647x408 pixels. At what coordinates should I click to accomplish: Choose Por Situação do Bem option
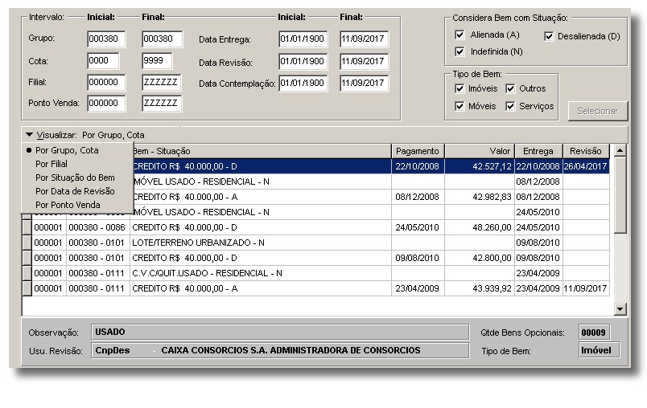(x=75, y=177)
